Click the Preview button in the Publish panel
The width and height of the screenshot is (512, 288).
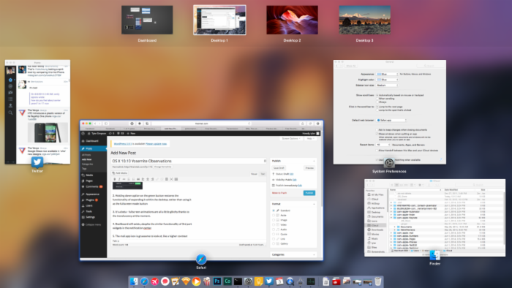coord(309,168)
